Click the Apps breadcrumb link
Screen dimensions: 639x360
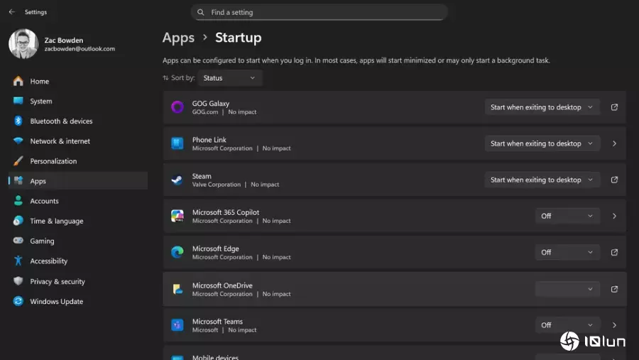coord(178,38)
